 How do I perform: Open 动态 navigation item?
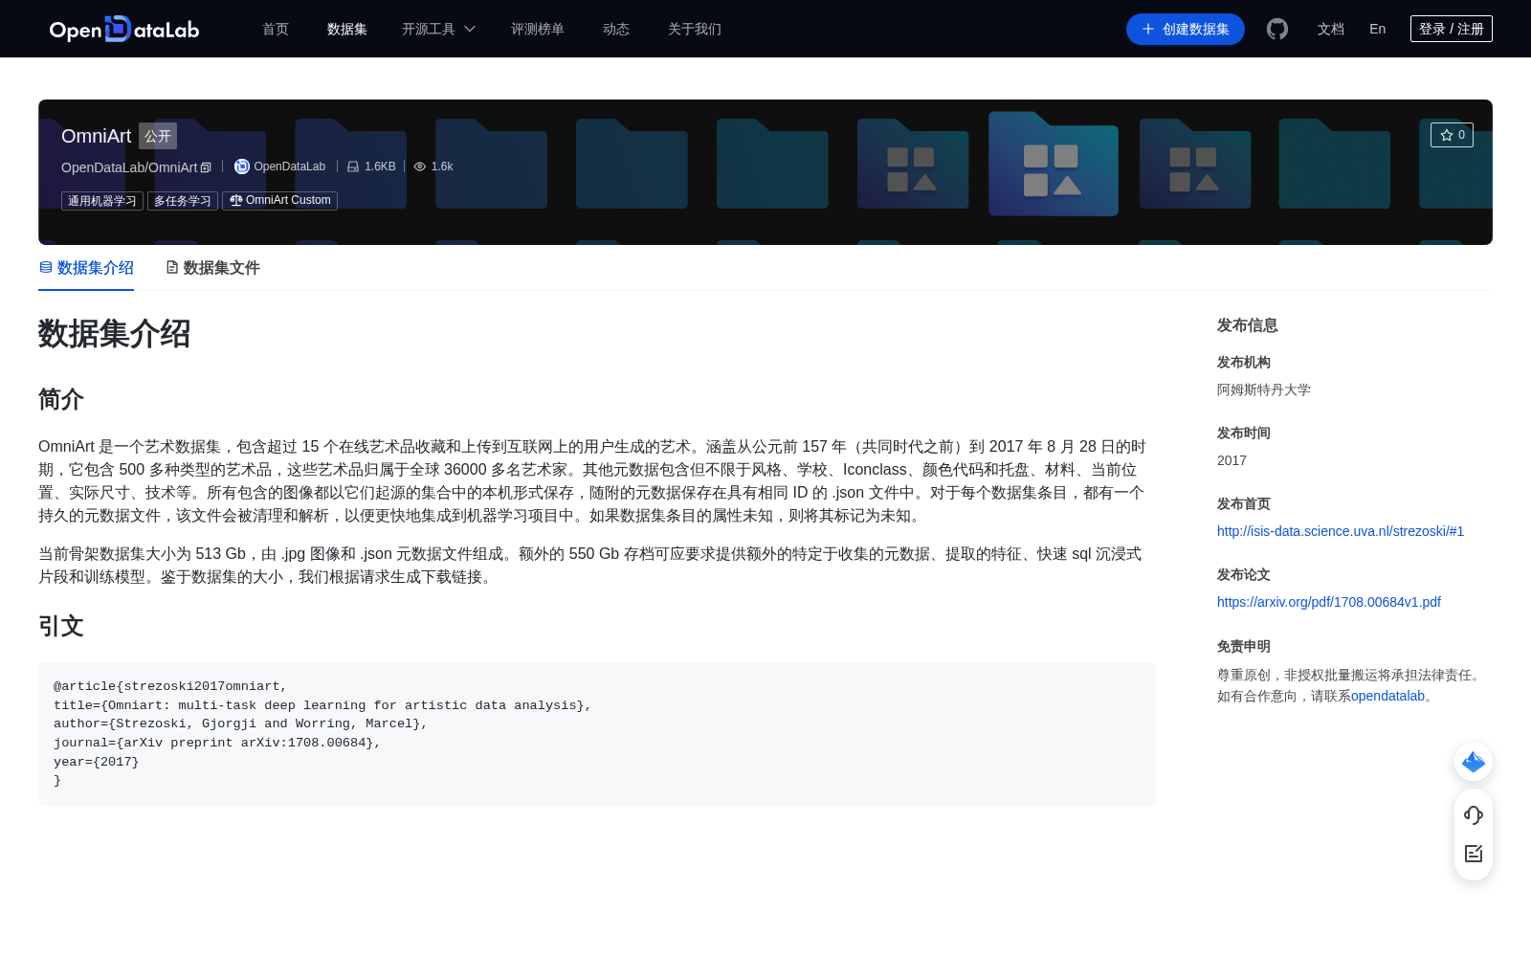(616, 29)
